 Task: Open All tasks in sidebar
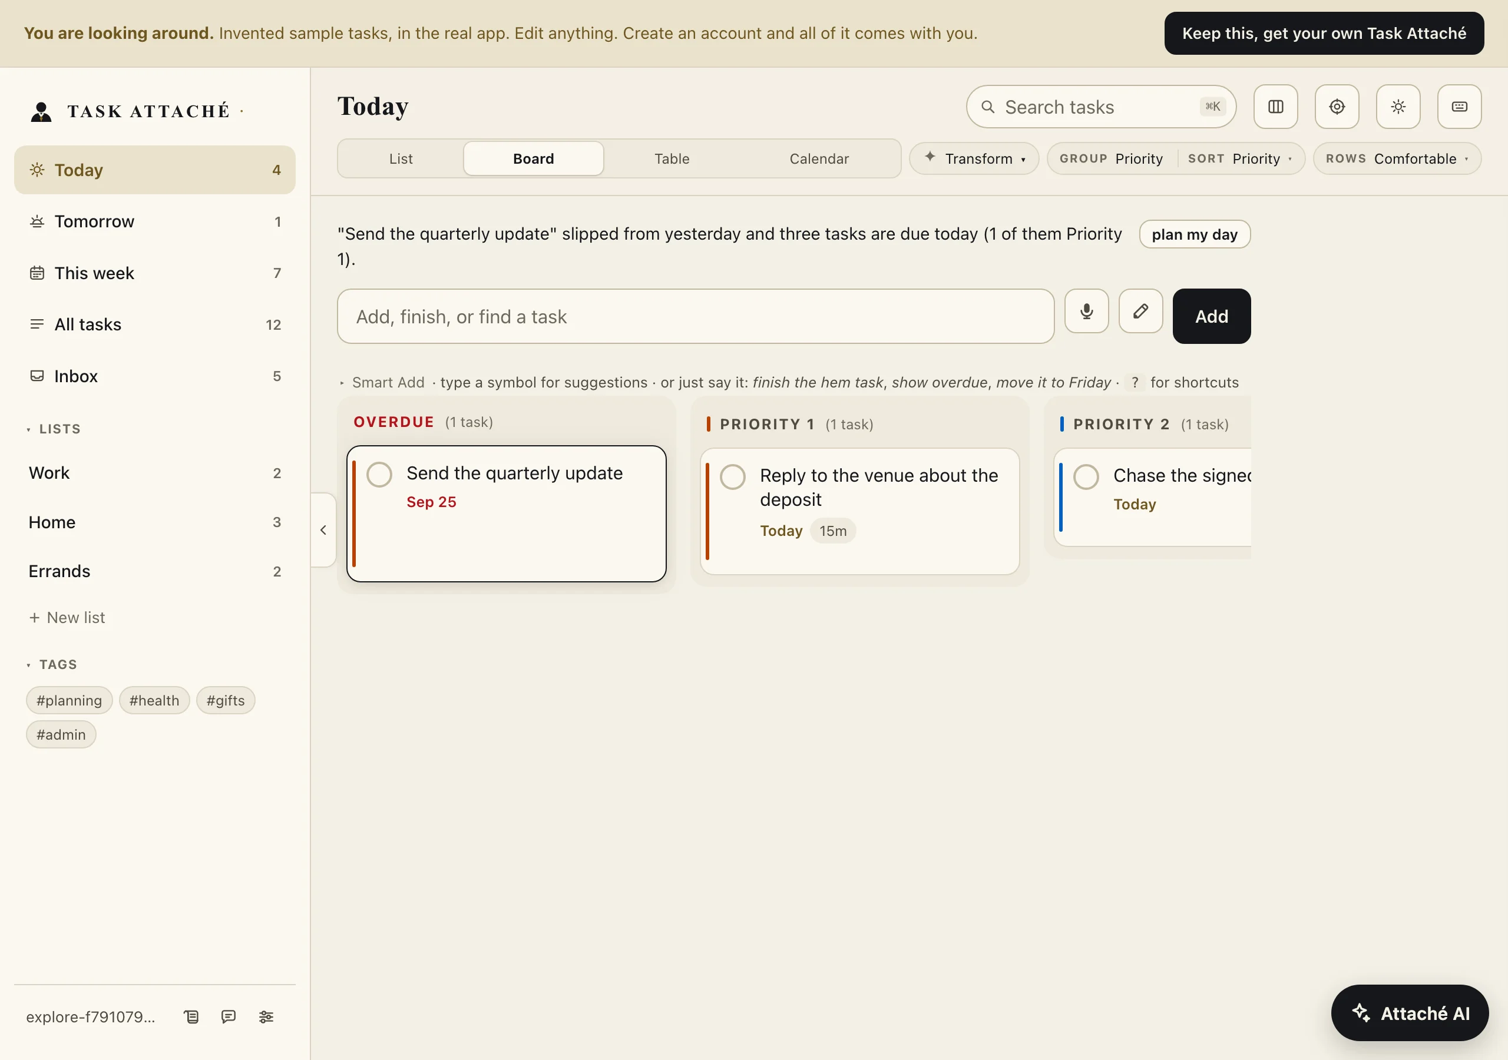click(x=154, y=324)
